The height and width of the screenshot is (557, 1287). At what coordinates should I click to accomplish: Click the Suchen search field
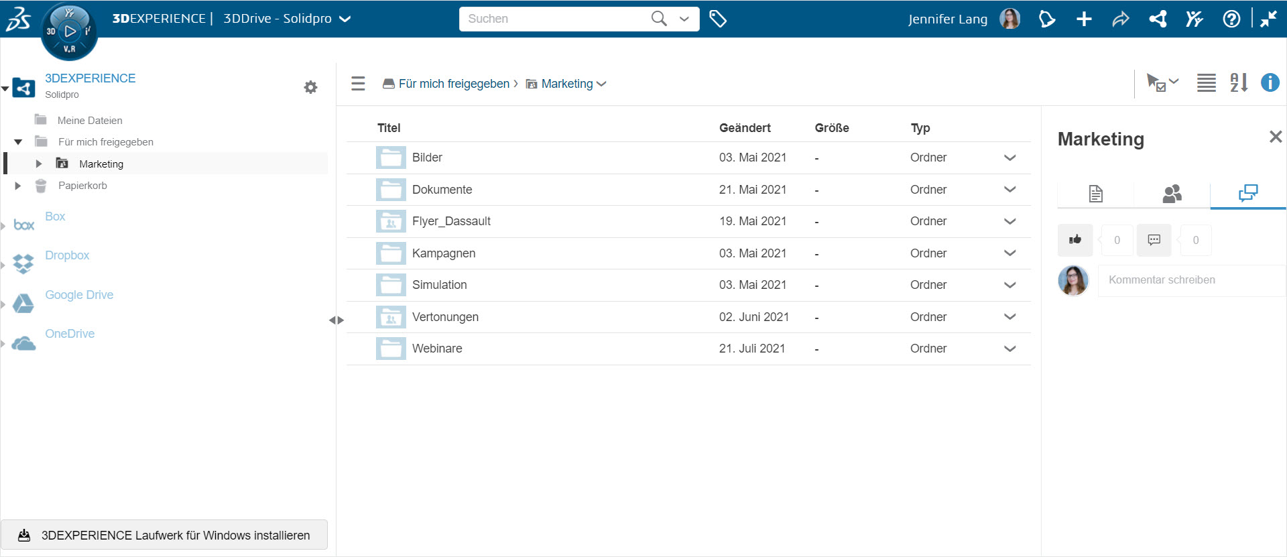pyautogui.click(x=555, y=19)
